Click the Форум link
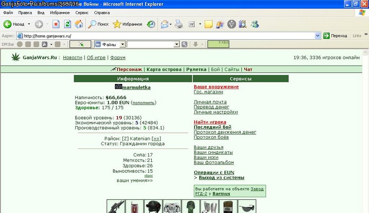 click(118, 57)
